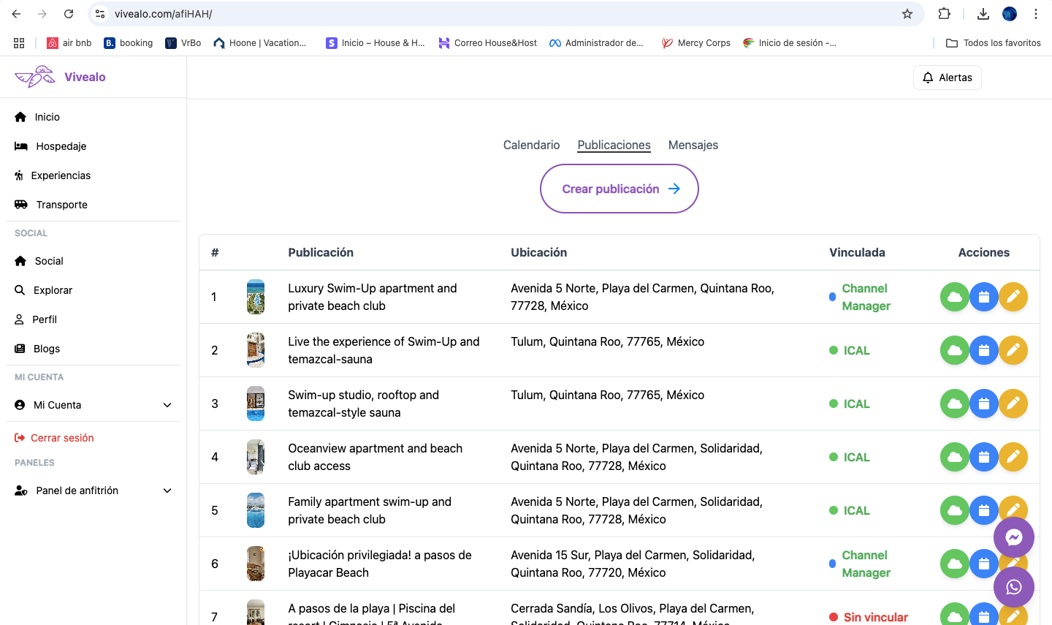Open the blue calendar icon for listing 2
The height and width of the screenshot is (625, 1052).
click(984, 350)
